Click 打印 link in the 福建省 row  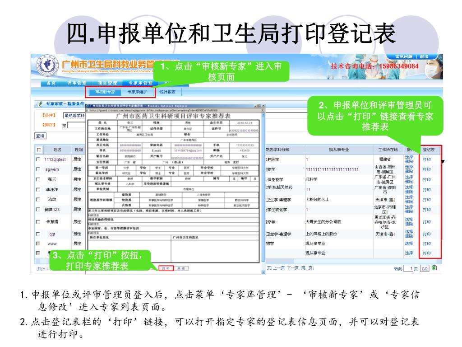pos(427,159)
